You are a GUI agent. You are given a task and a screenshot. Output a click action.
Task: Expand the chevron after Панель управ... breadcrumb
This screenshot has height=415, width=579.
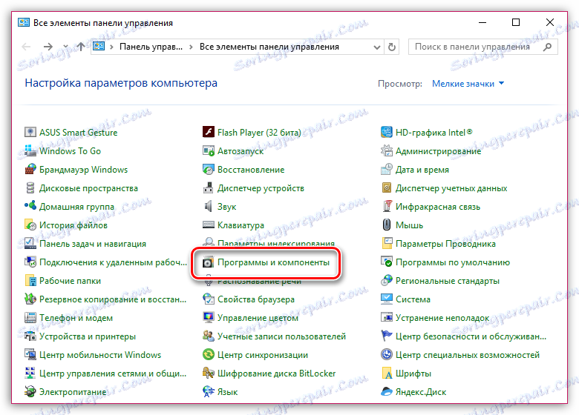191,47
